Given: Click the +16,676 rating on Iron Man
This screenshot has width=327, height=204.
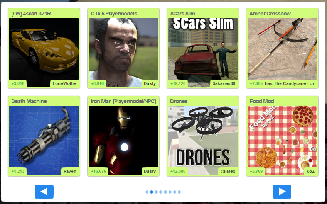Looking at the screenshot, I should pyautogui.click(x=98, y=171).
